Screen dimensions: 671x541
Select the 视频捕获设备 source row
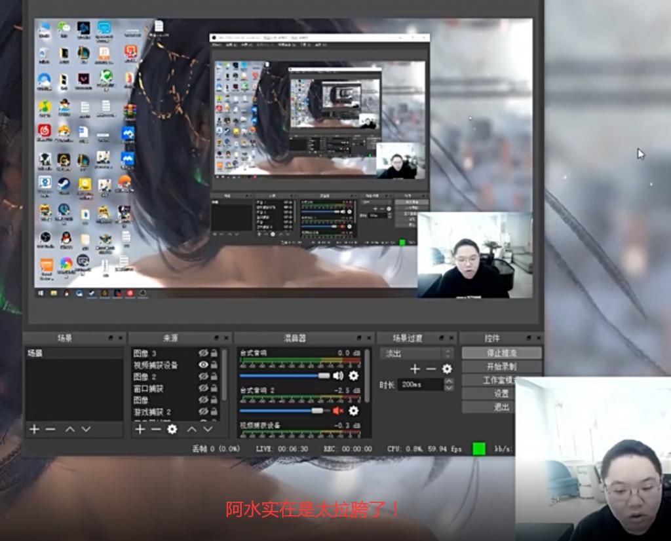point(176,364)
